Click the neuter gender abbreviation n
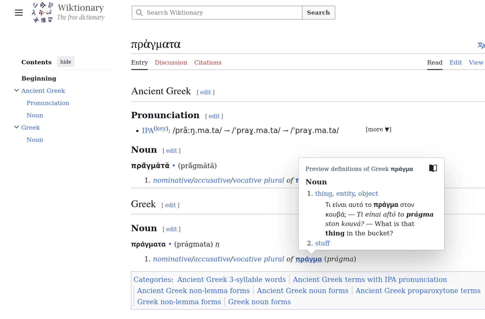Viewport: 485px width, 319px height. (x=218, y=244)
